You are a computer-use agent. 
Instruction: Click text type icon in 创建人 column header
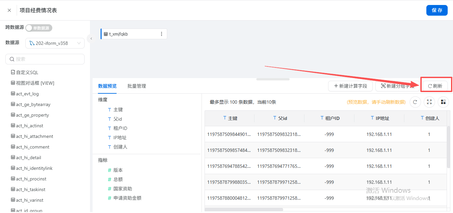(x=422, y=118)
